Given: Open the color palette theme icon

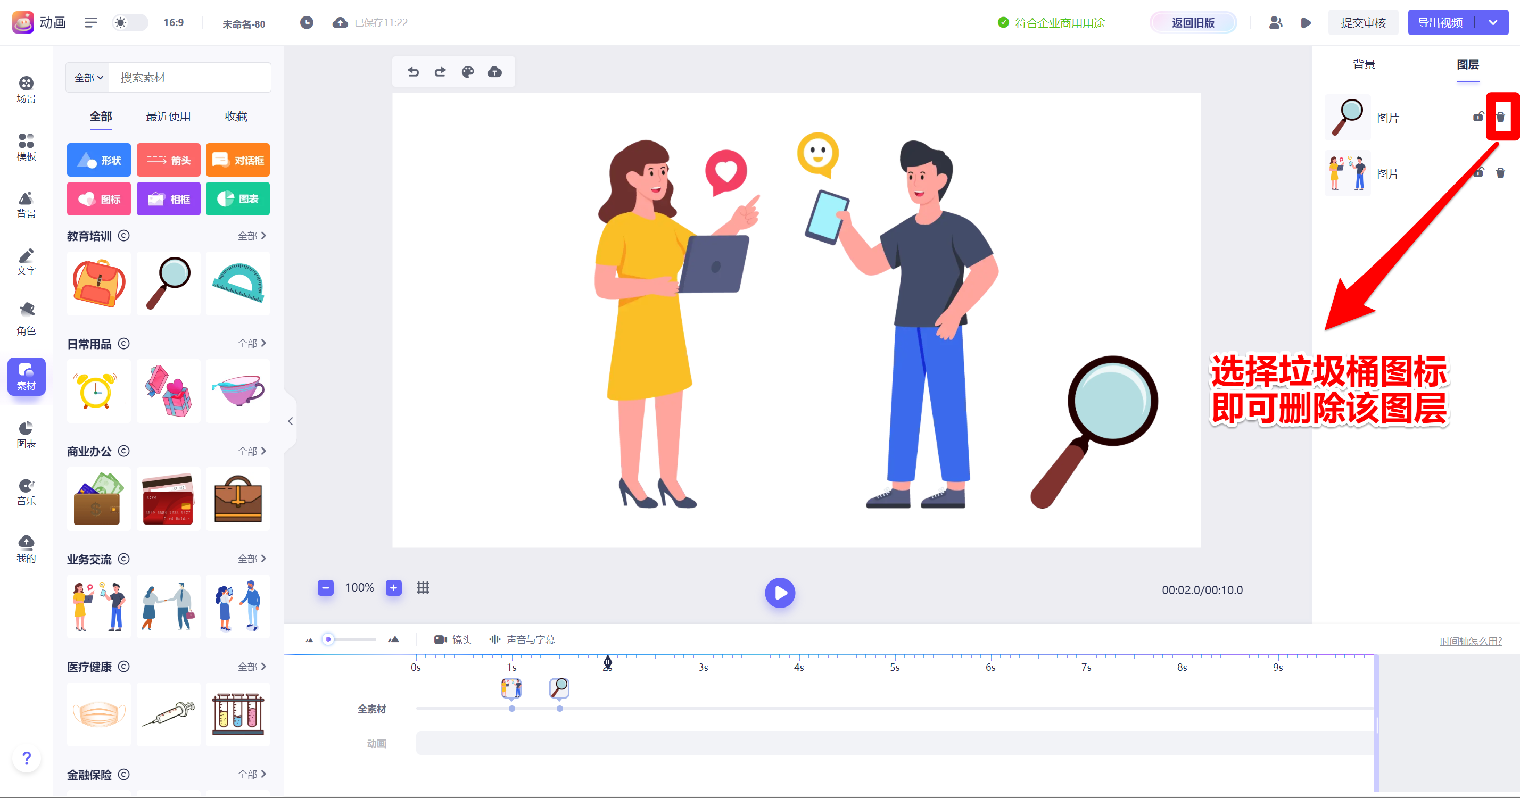Looking at the screenshot, I should 468,72.
